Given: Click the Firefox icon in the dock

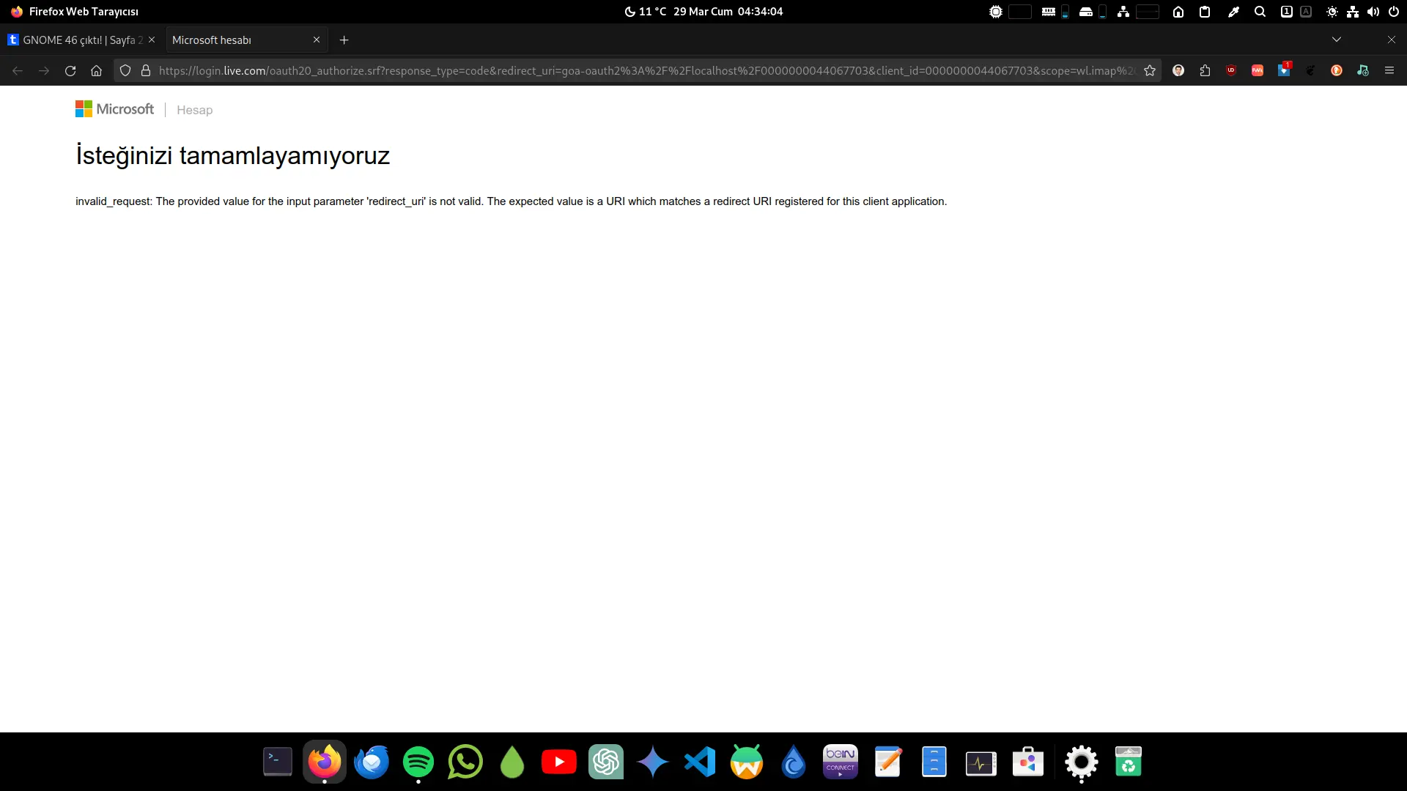Looking at the screenshot, I should pos(325,762).
